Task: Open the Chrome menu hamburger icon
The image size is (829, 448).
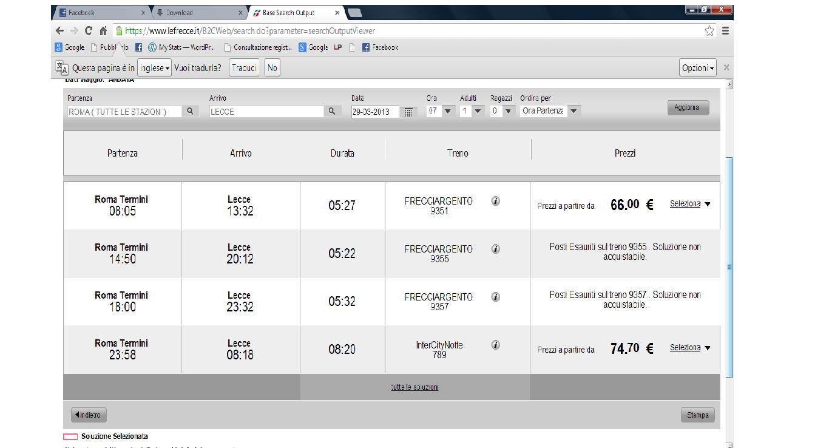Action: [x=725, y=31]
